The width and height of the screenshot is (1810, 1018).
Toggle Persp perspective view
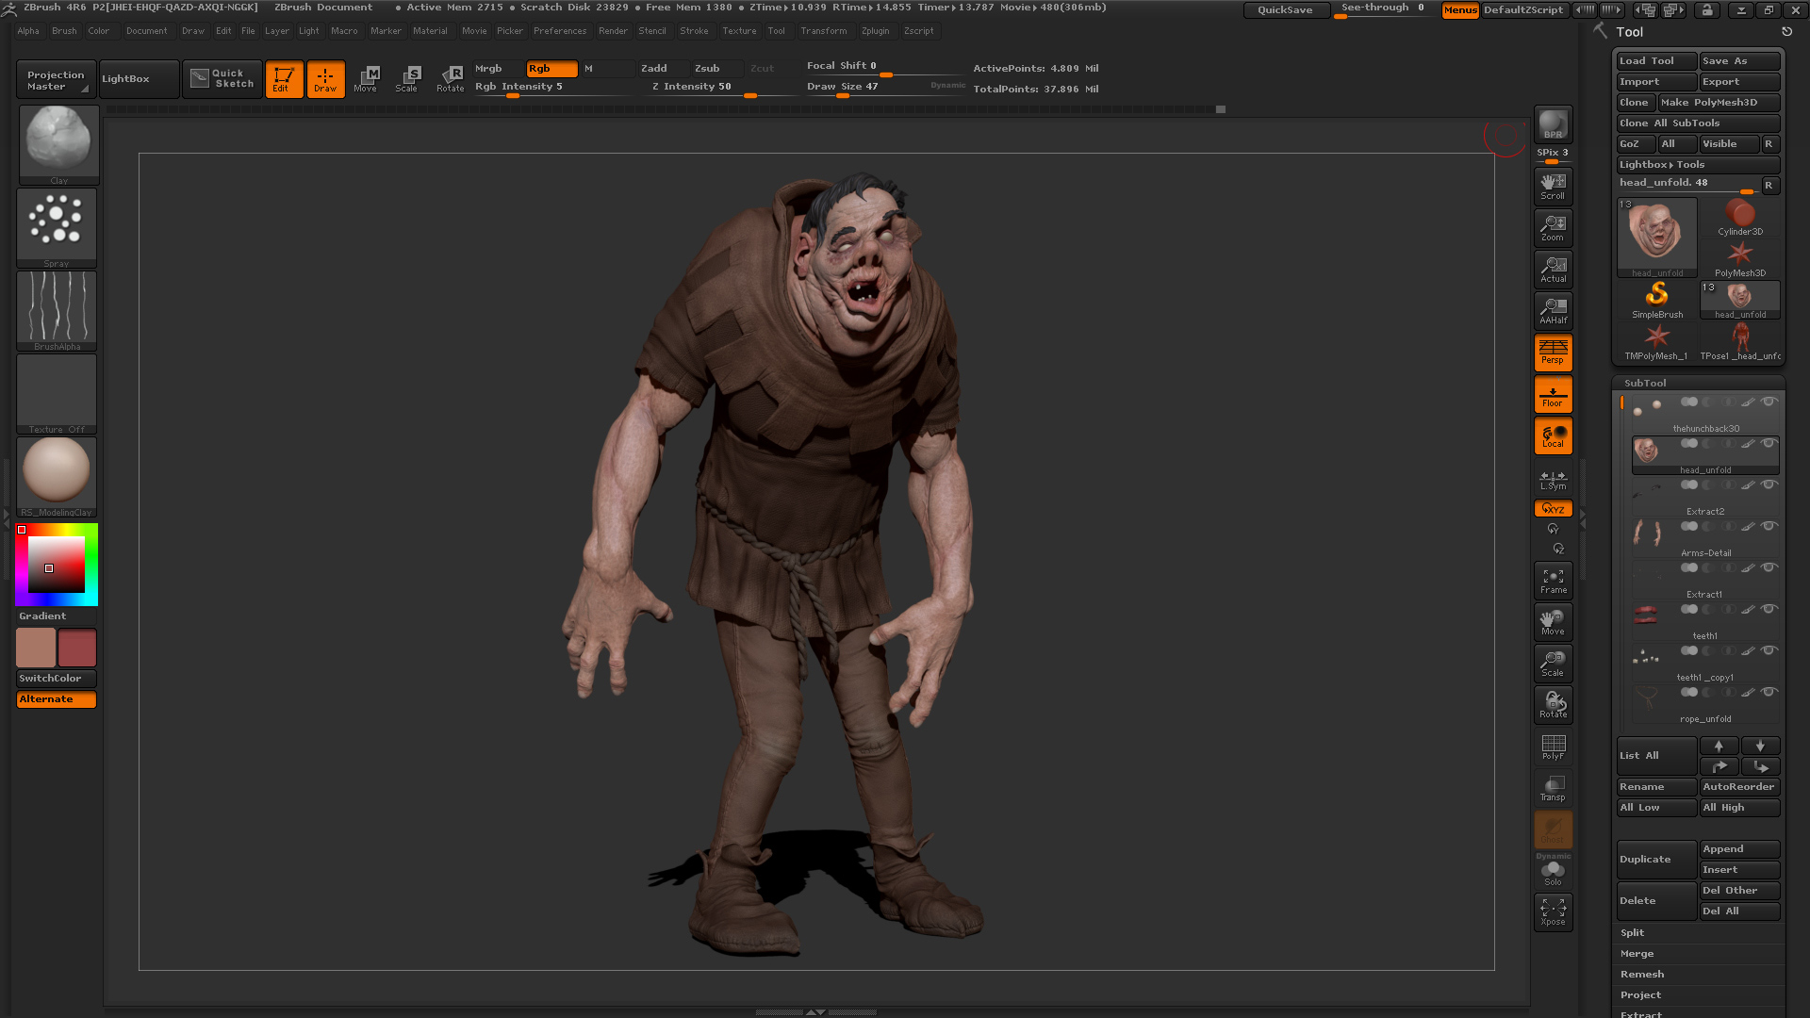pyautogui.click(x=1553, y=352)
